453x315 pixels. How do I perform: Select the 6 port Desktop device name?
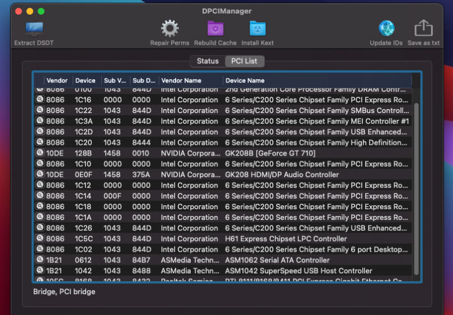(317, 249)
